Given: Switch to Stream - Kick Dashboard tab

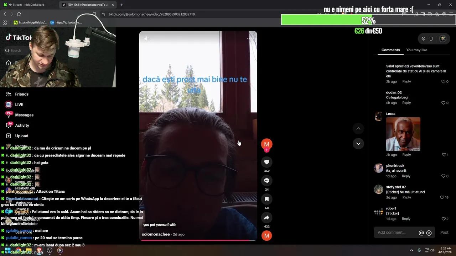Looking at the screenshot, I should [x=29, y=5].
